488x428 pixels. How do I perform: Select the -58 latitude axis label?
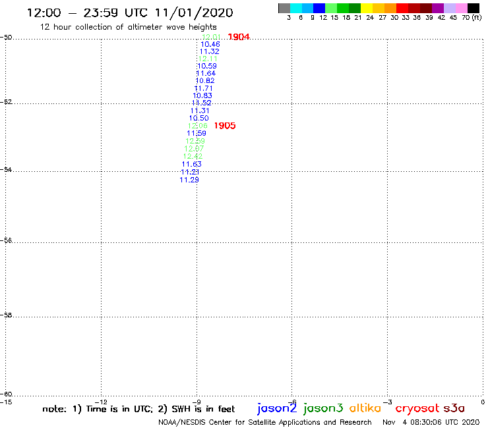(x=6, y=315)
